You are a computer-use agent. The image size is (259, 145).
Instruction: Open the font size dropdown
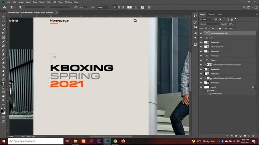[x=89, y=7]
